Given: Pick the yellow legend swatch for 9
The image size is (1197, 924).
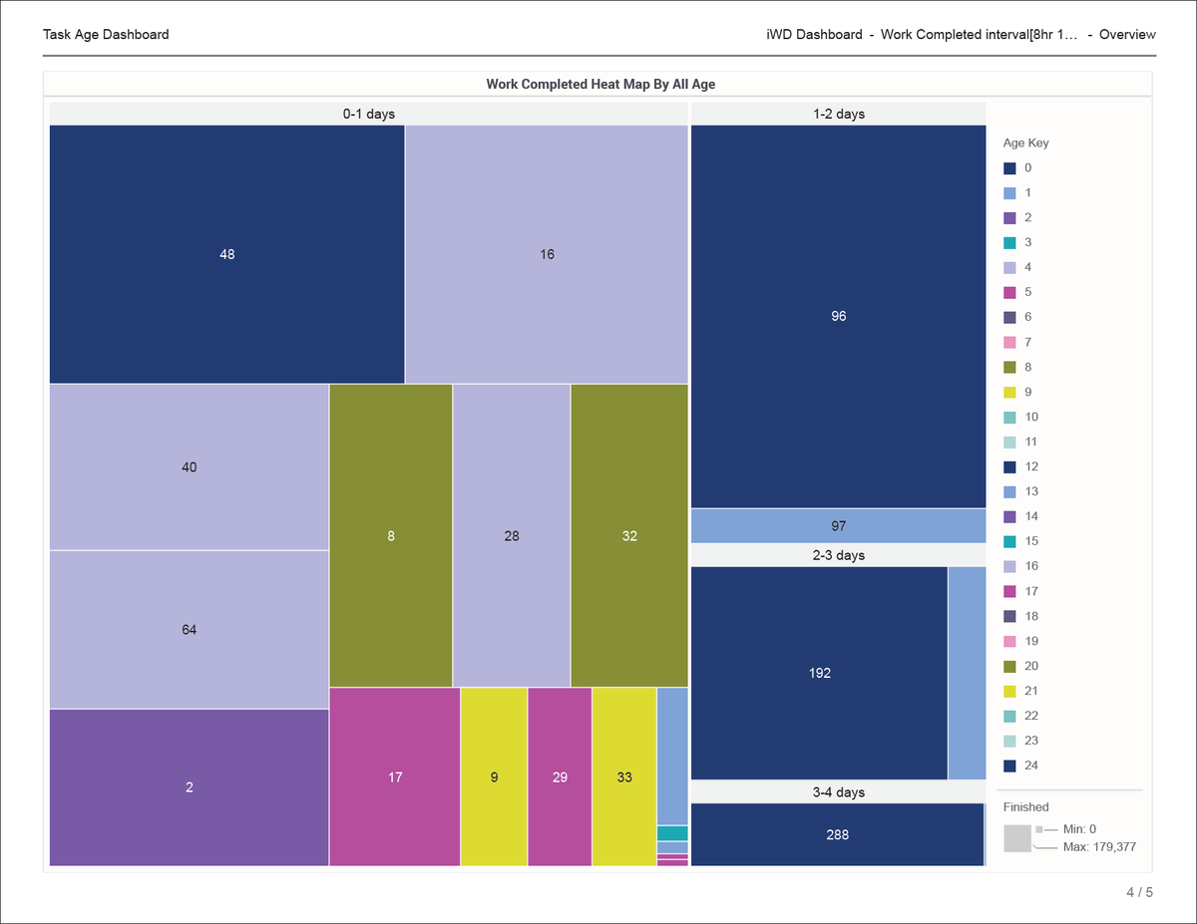Looking at the screenshot, I should [x=1009, y=393].
